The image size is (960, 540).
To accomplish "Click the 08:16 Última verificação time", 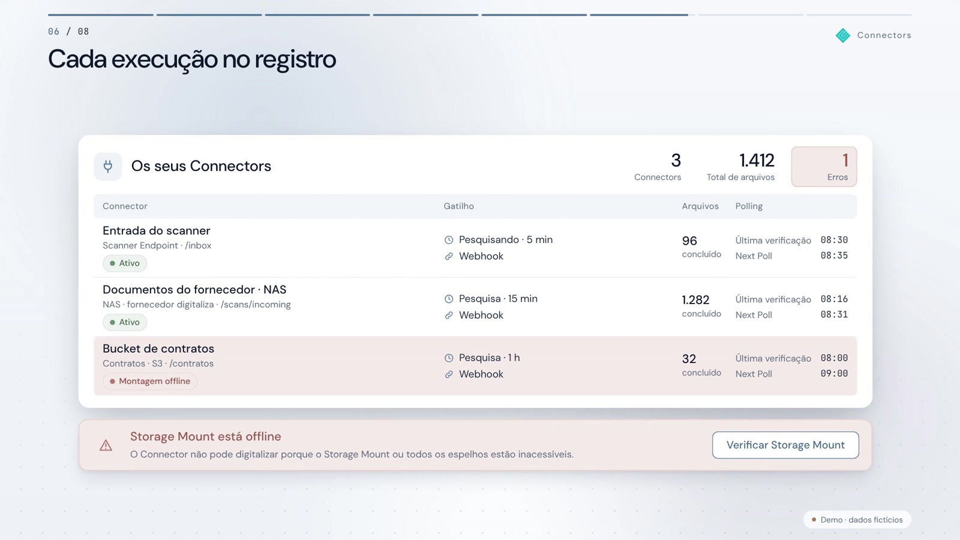I will tap(834, 299).
